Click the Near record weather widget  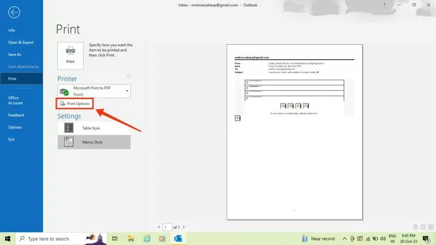click(318, 239)
